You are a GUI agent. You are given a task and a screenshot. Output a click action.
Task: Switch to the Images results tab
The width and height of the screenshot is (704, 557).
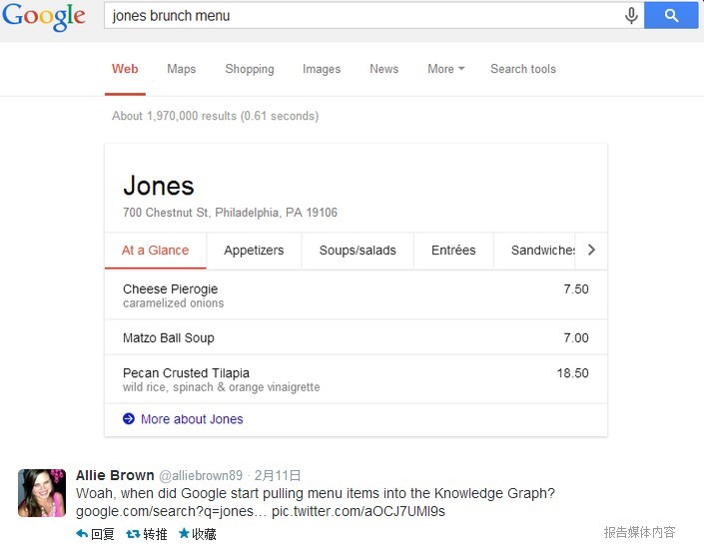(322, 69)
